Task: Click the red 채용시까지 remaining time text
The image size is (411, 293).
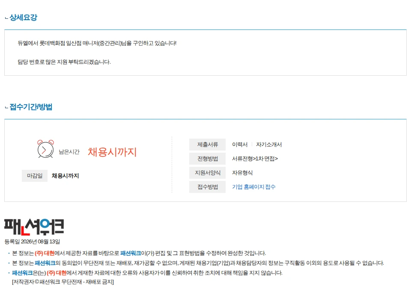Action: point(112,152)
